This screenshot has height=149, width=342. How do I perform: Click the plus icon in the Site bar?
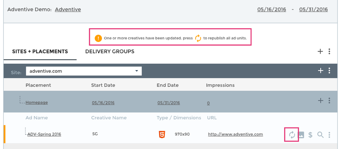(x=320, y=70)
